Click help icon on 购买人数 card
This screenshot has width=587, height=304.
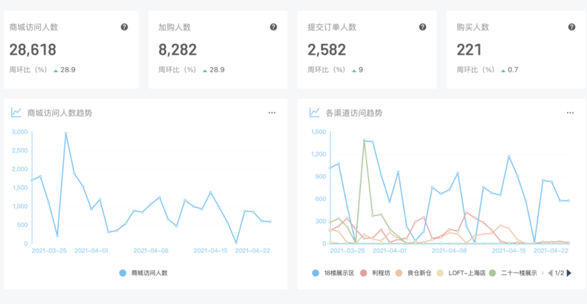click(571, 27)
